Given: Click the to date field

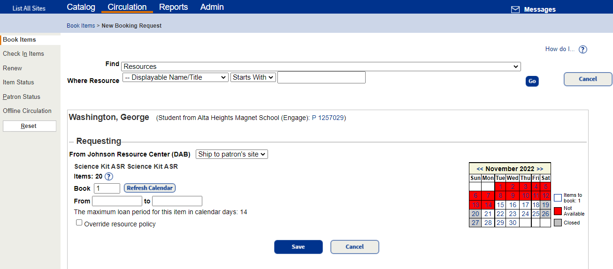Looking at the screenshot, I should click(x=177, y=201).
